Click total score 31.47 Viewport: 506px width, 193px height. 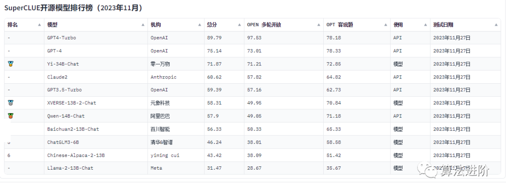tap(214, 168)
